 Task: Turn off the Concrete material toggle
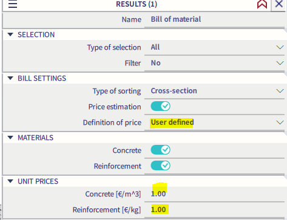tap(160, 150)
